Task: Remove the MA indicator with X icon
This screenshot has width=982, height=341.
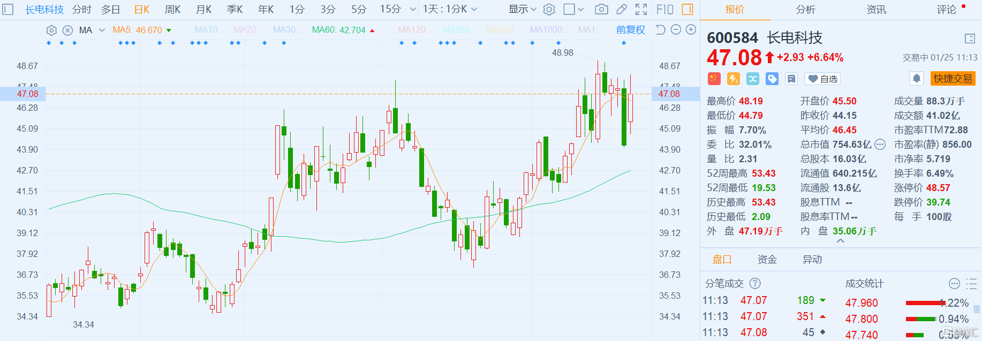Action: point(67,30)
